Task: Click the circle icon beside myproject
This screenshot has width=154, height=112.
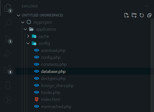Action: point(29,22)
